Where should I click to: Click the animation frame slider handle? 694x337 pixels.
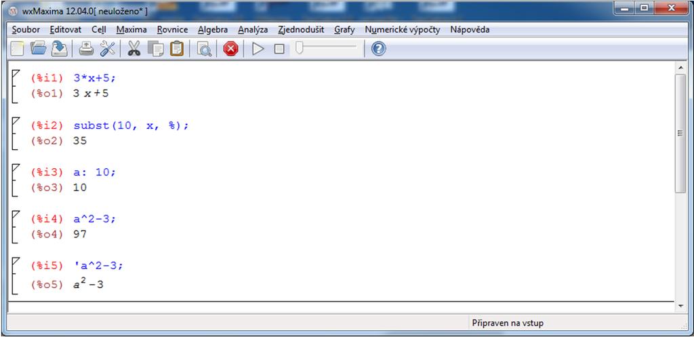[x=299, y=47]
